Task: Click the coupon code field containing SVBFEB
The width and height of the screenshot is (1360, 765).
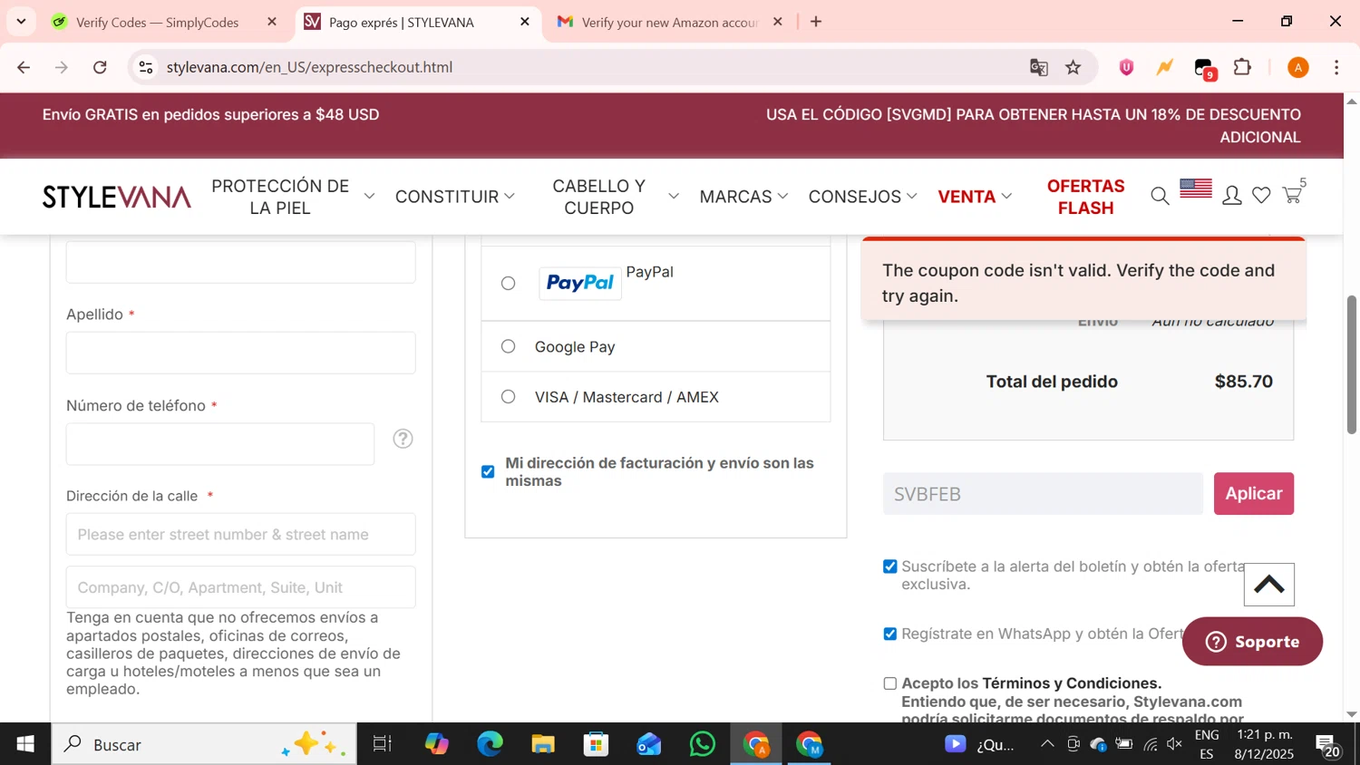Action: 1043,494
